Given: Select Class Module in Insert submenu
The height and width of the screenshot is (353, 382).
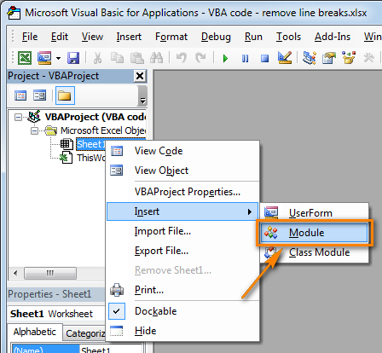Looking at the screenshot, I should click(x=315, y=252).
